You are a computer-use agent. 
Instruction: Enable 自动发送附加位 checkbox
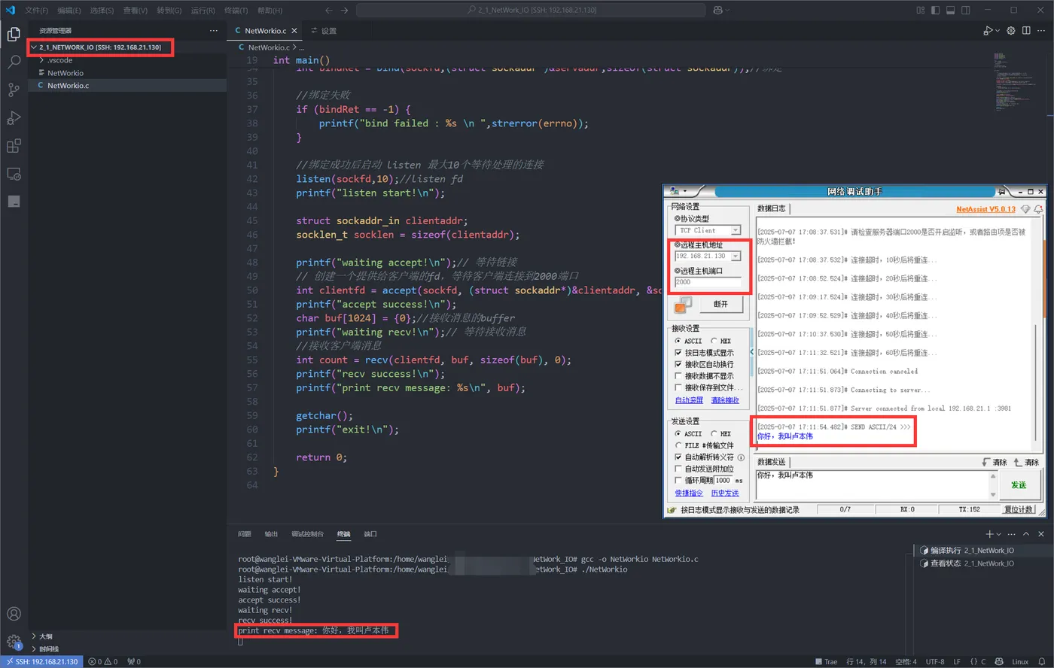[x=678, y=469]
